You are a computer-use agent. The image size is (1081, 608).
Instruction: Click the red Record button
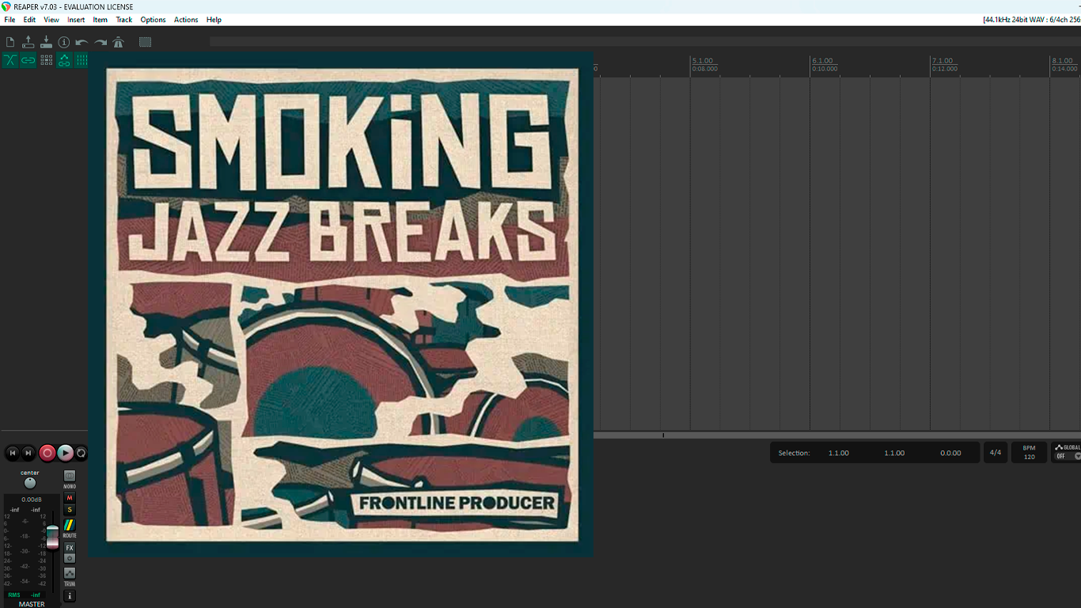pos(47,453)
